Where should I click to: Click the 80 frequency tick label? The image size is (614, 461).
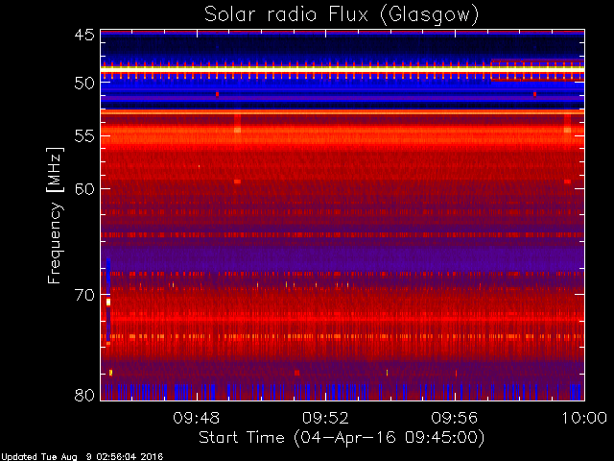[84, 395]
